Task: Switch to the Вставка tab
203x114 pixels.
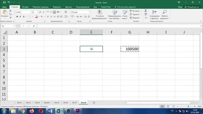Action: pos(25,7)
